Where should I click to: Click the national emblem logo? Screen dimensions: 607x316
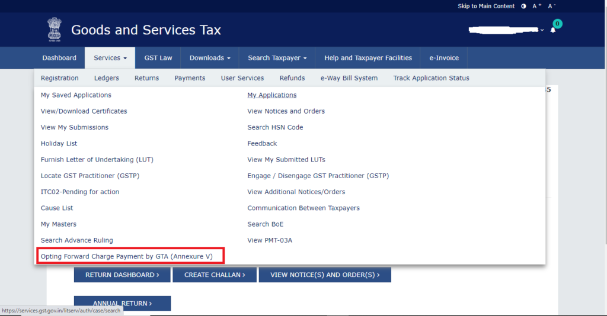[54, 30]
